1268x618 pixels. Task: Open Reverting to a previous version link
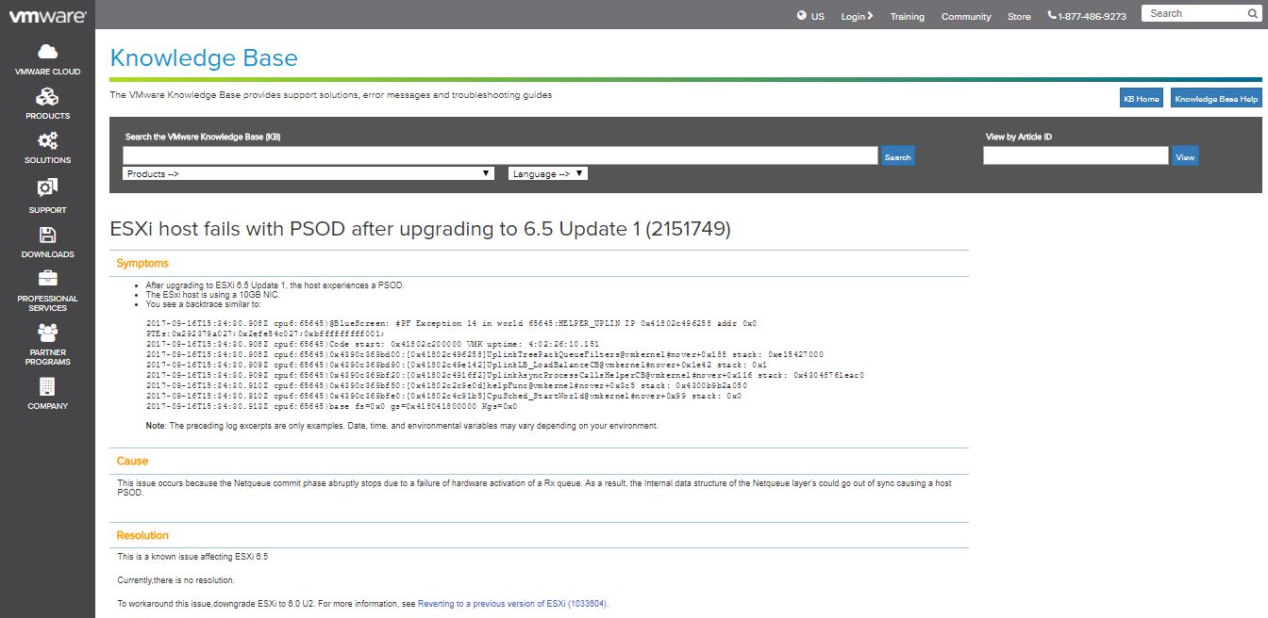coord(512,604)
